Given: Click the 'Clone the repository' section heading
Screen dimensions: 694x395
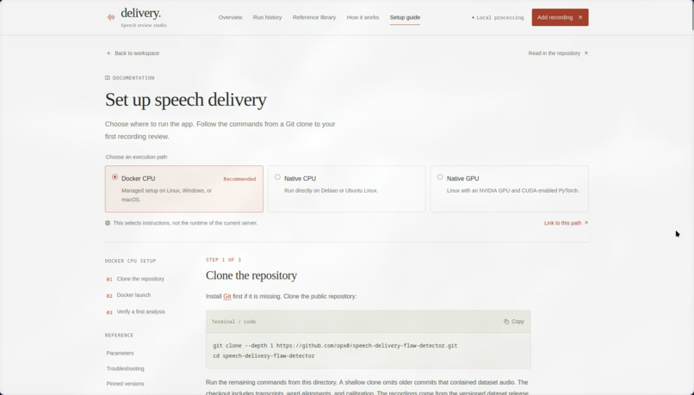Looking at the screenshot, I should [251, 275].
